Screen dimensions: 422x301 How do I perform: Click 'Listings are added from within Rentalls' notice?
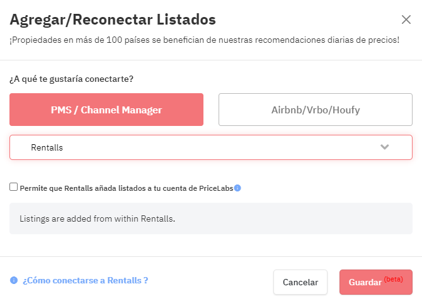[97, 219]
